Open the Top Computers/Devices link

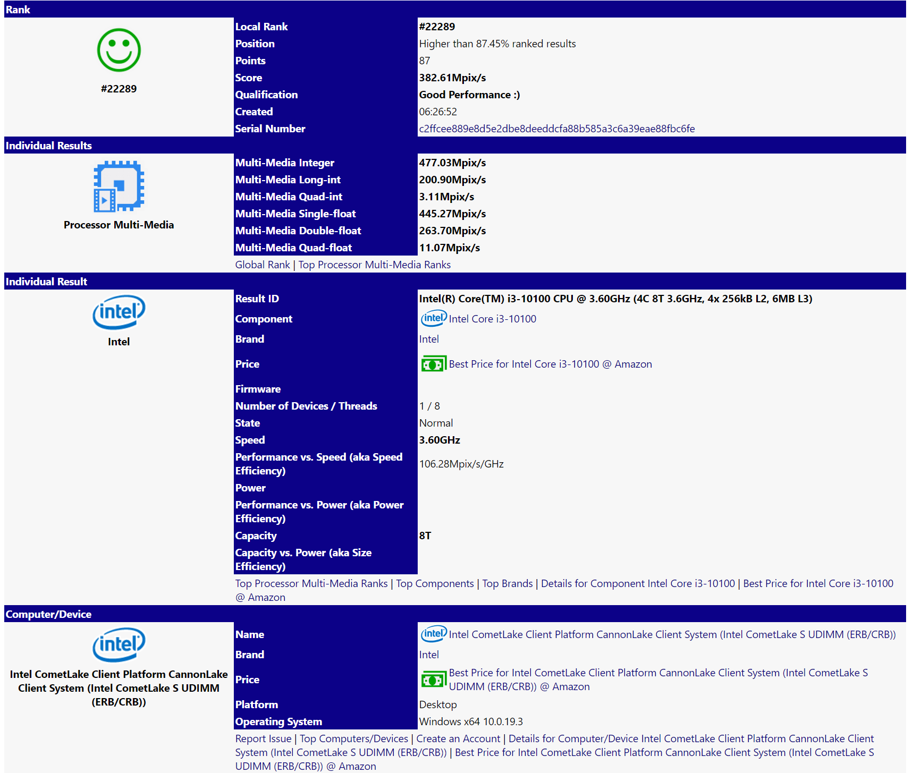(x=354, y=738)
